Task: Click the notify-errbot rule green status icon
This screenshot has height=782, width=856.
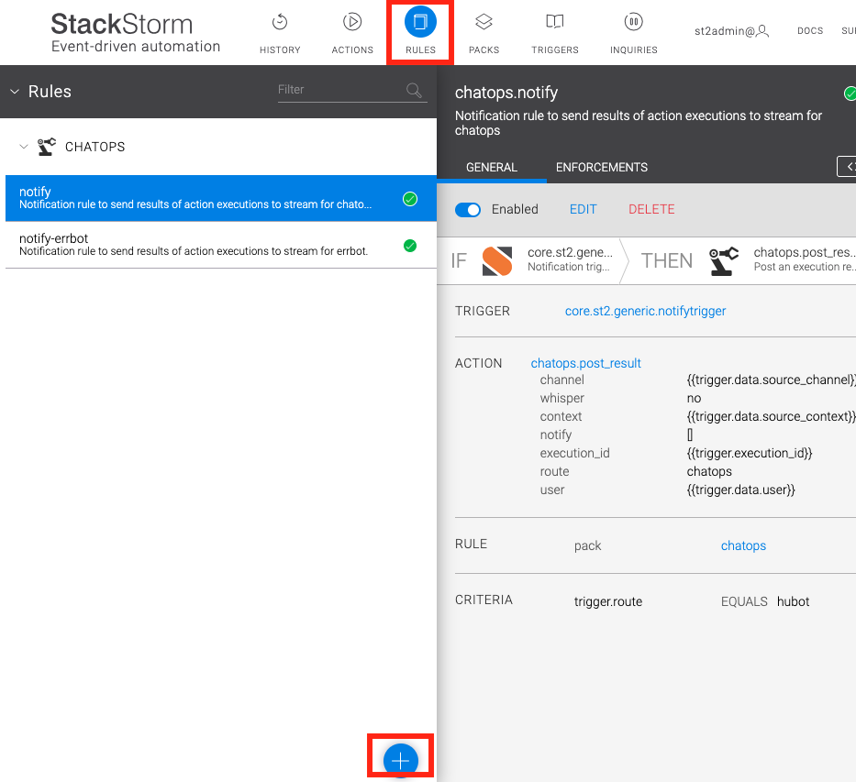Action: [x=410, y=246]
